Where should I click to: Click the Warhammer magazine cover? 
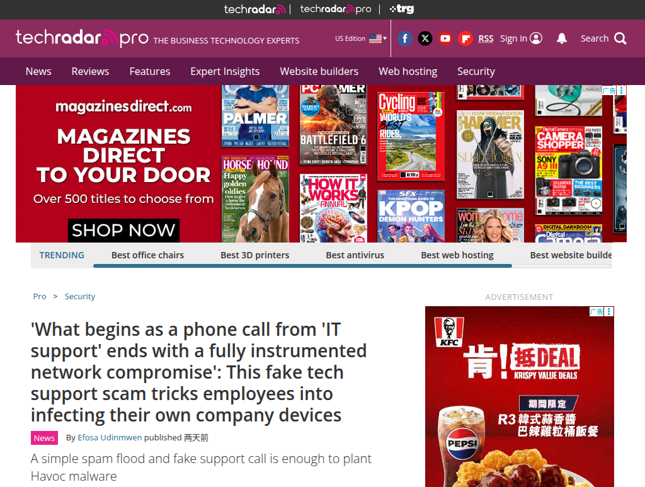pos(490,154)
